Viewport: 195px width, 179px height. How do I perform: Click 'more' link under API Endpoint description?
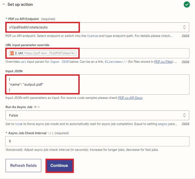[x=185, y=35]
